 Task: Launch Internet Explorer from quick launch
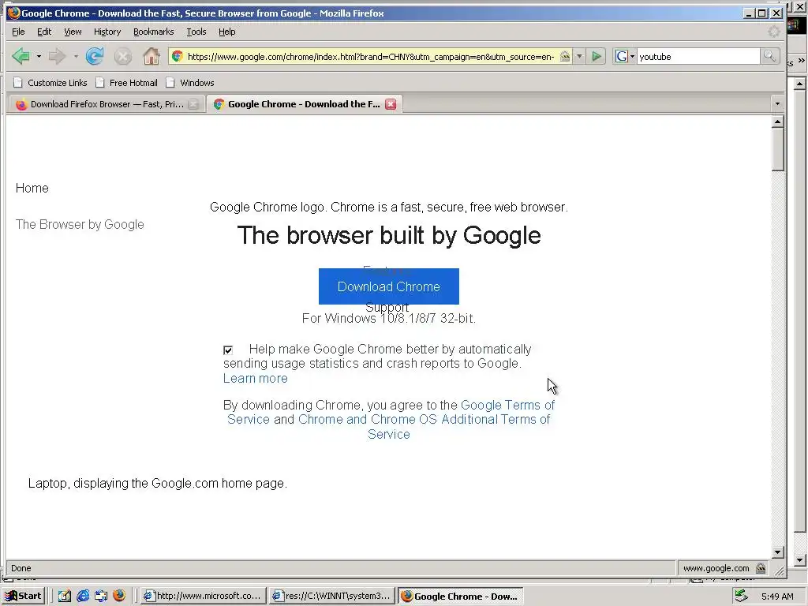82,596
